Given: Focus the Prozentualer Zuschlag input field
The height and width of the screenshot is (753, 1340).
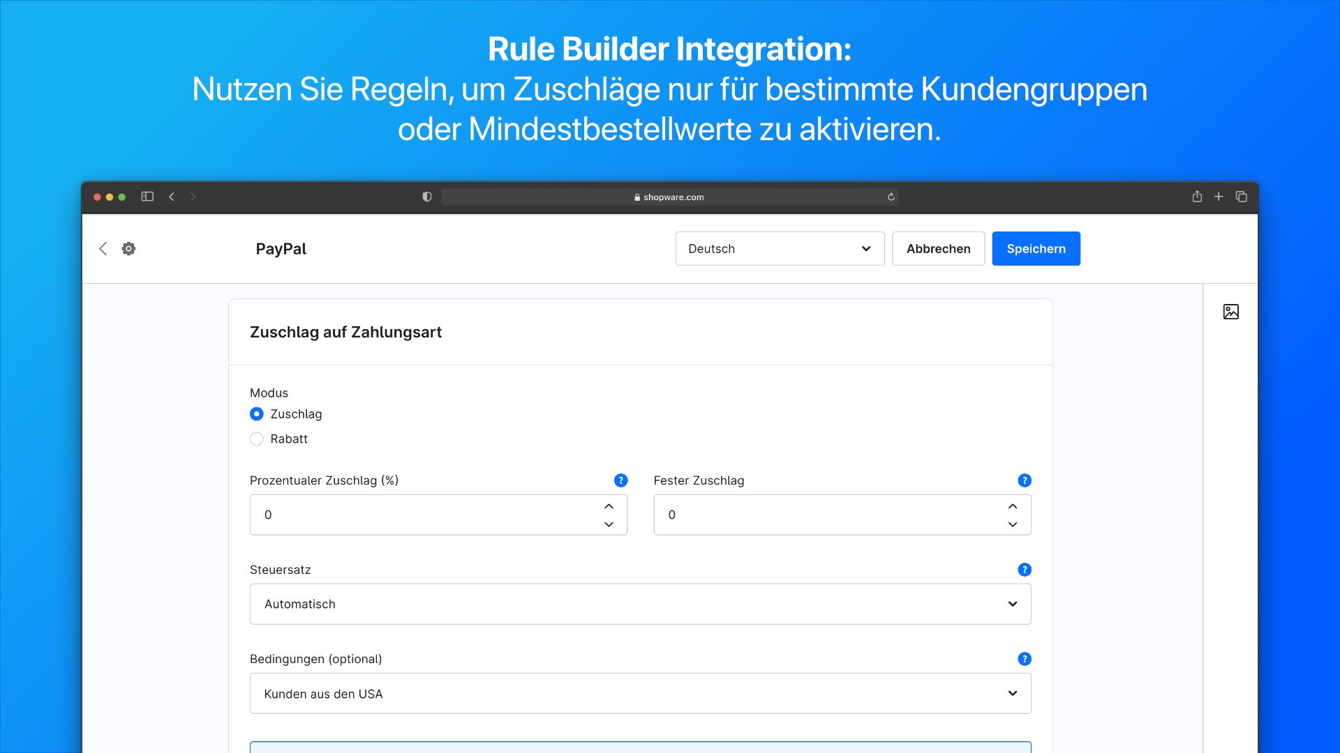Looking at the screenshot, I should [x=438, y=515].
